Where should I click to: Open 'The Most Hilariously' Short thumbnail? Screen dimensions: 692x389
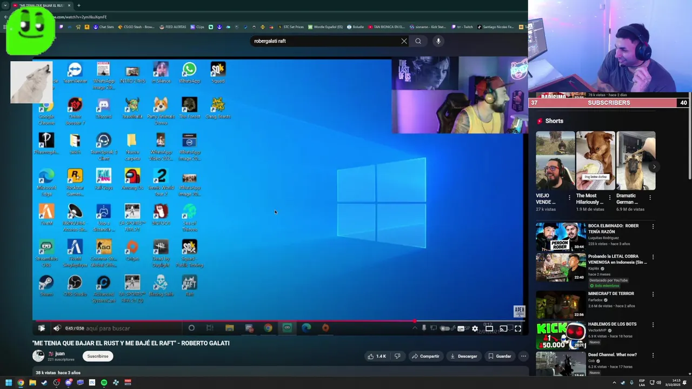pyautogui.click(x=595, y=160)
